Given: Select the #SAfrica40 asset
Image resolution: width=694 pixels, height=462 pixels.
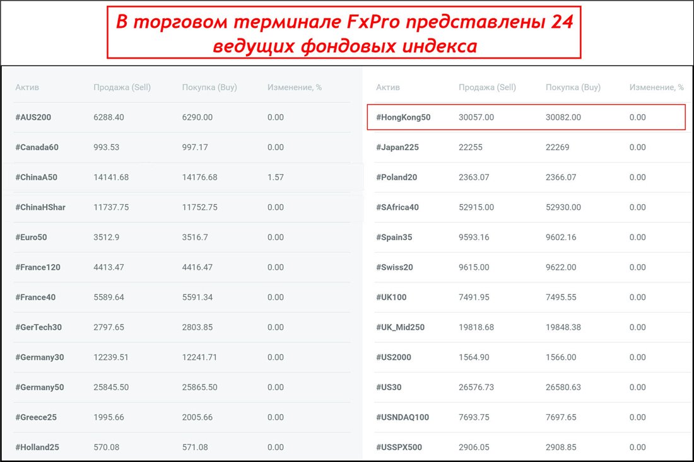Looking at the screenshot, I should click(x=397, y=207).
